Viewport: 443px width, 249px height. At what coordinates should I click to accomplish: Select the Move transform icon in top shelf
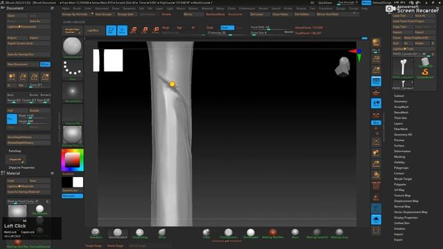coord(134,30)
